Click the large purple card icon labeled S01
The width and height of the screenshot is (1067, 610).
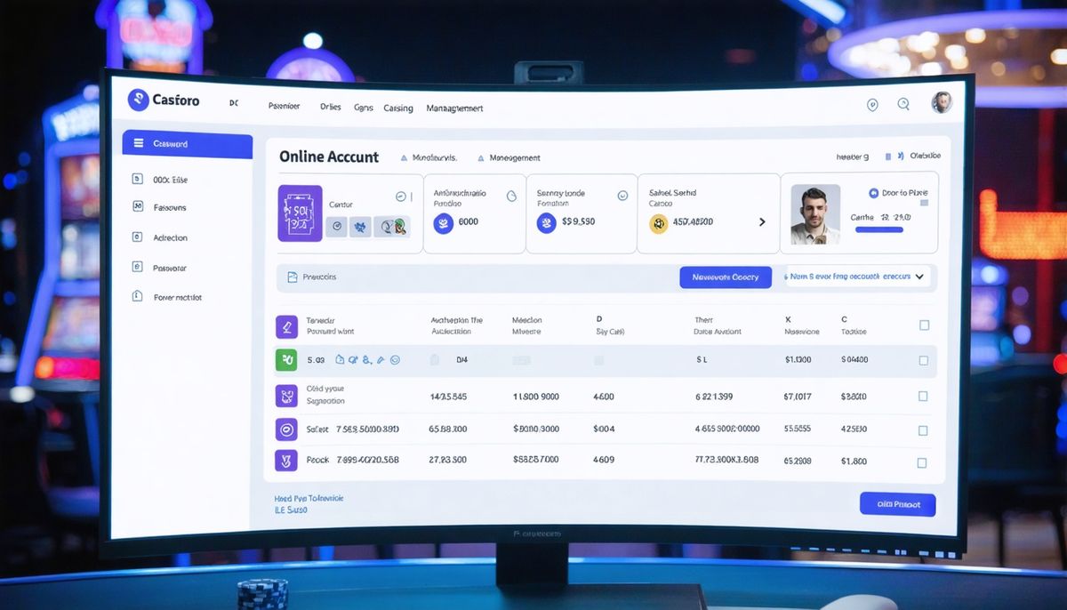(x=299, y=213)
